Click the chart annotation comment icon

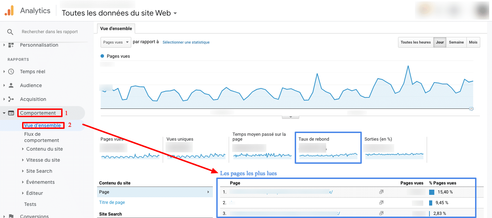(471, 109)
